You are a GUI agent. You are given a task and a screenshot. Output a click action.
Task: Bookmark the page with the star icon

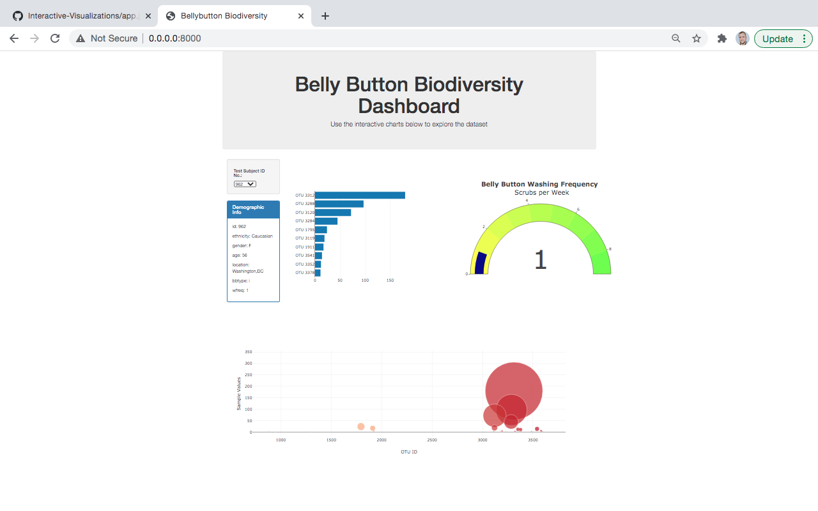pos(697,38)
